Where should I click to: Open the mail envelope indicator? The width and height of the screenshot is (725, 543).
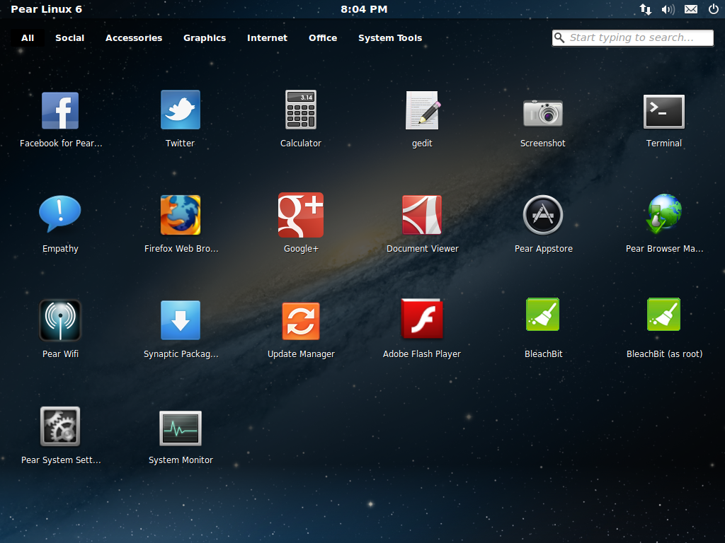(x=691, y=9)
